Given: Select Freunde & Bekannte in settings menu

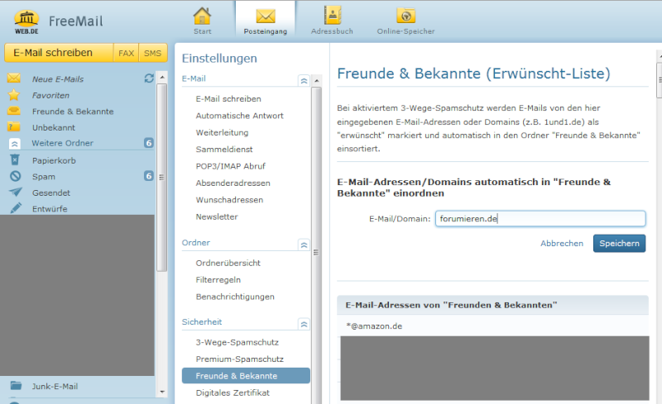Looking at the screenshot, I should click(246, 376).
